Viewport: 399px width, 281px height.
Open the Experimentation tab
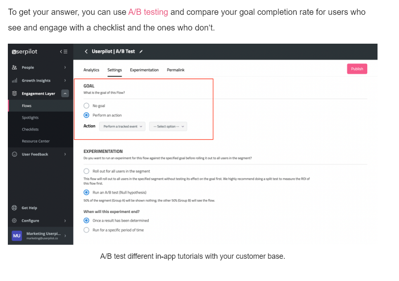pyautogui.click(x=144, y=70)
